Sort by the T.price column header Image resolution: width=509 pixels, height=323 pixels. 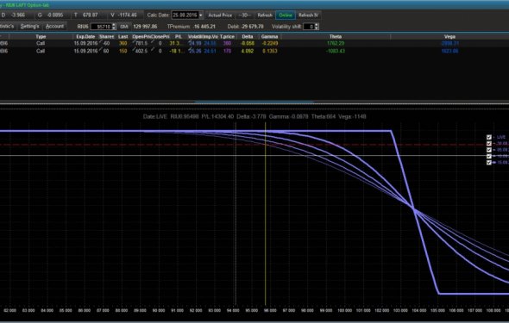tap(227, 37)
